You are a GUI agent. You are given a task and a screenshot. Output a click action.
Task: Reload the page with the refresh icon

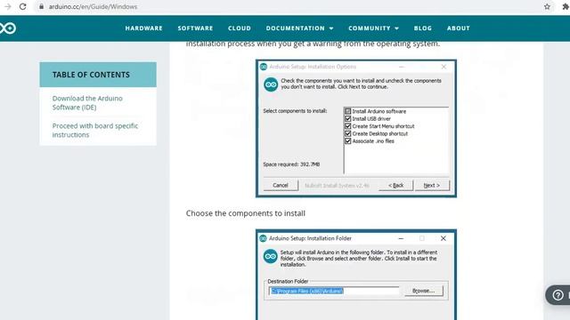click(22, 6)
